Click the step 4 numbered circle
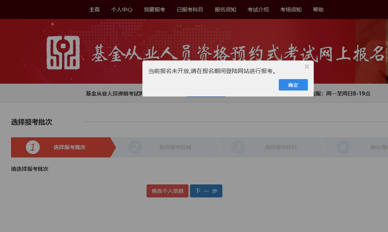 (343, 147)
